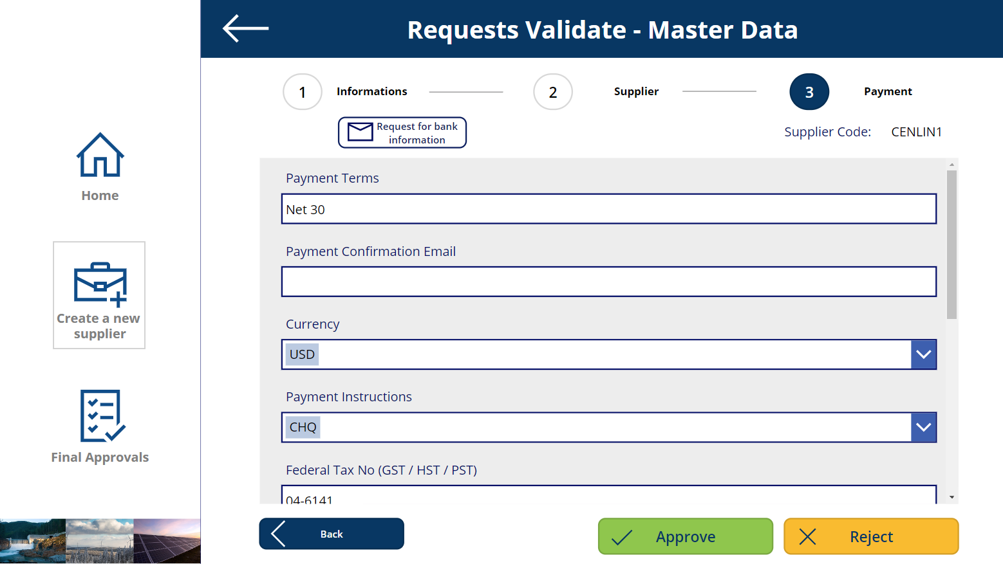Click the Payment Confirmation Email label
Image resolution: width=1003 pixels, height=564 pixels.
click(371, 251)
